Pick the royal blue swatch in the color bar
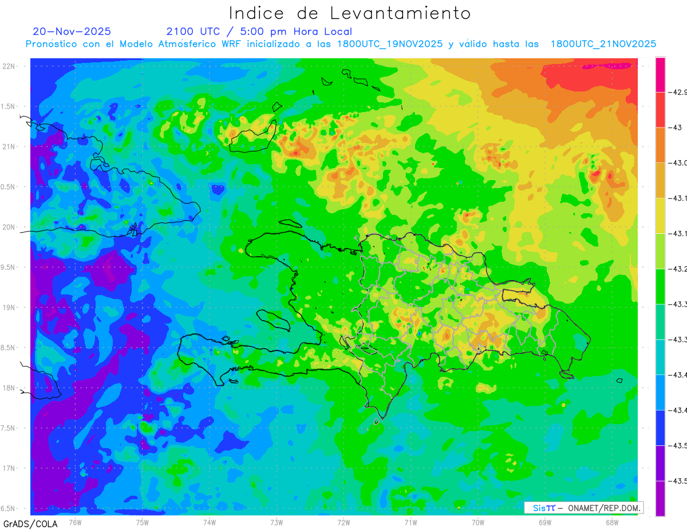Viewport: 687px width, 530px height. pyautogui.click(x=660, y=428)
